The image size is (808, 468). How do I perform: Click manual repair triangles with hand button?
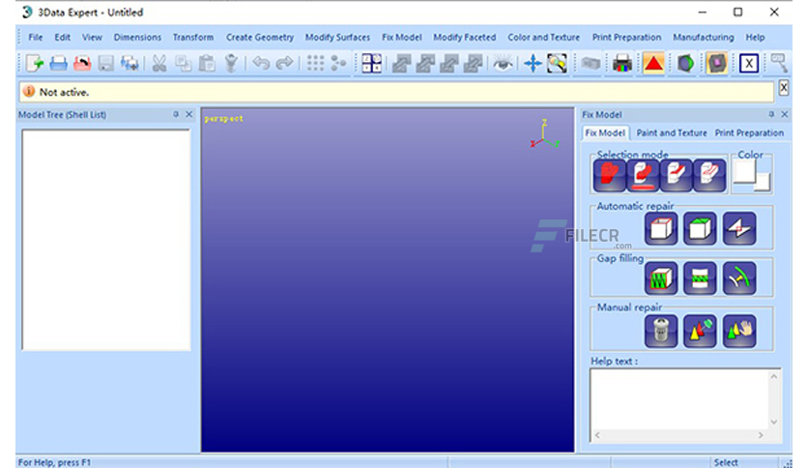pos(739,331)
